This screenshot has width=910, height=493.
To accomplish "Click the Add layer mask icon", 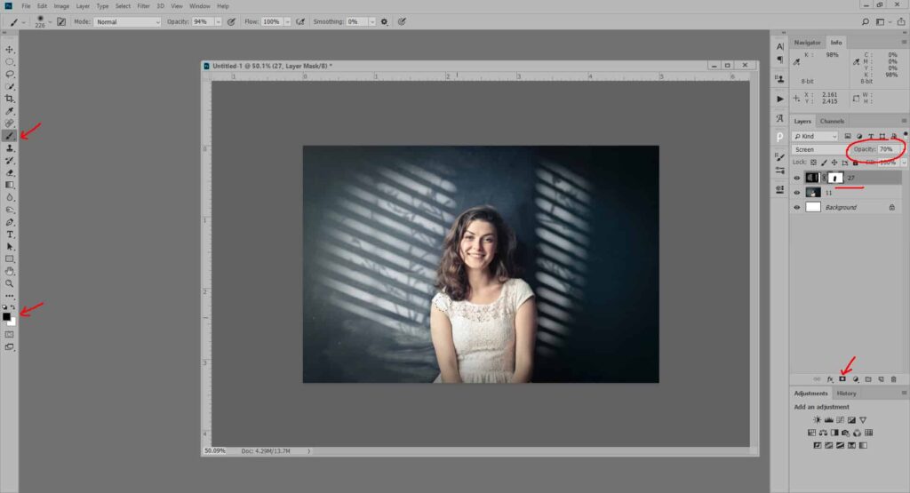I will (842, 379).
